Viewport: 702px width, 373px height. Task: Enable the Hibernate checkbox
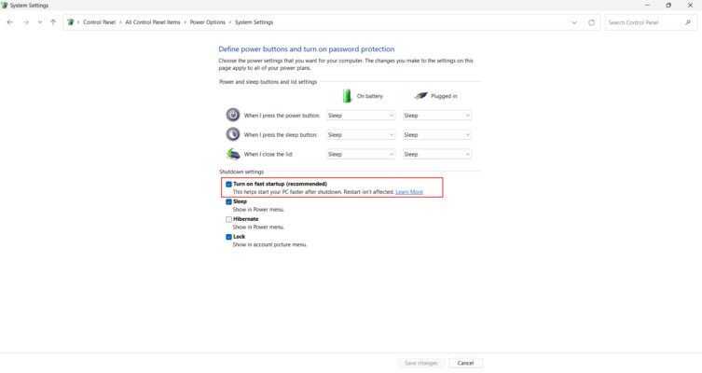pyautogui.click(x=229, y=219)
